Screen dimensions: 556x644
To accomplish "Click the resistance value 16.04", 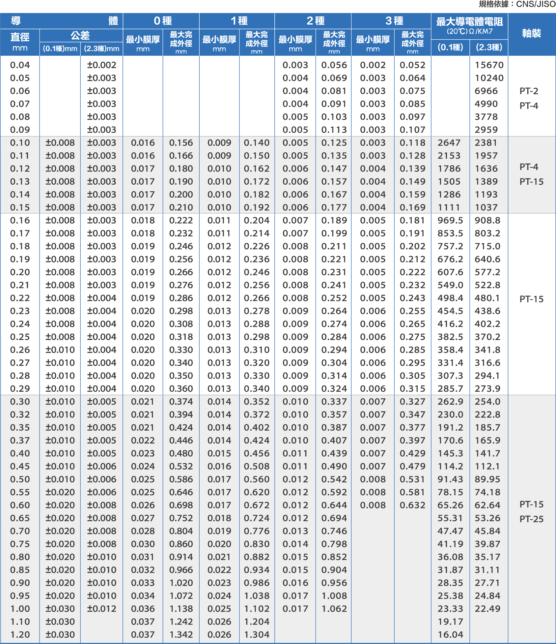I will tap(450, 634).
